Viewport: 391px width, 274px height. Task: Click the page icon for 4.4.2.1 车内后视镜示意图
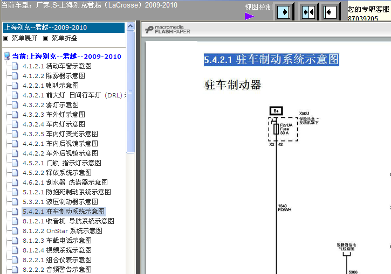(x=15, y=144)
